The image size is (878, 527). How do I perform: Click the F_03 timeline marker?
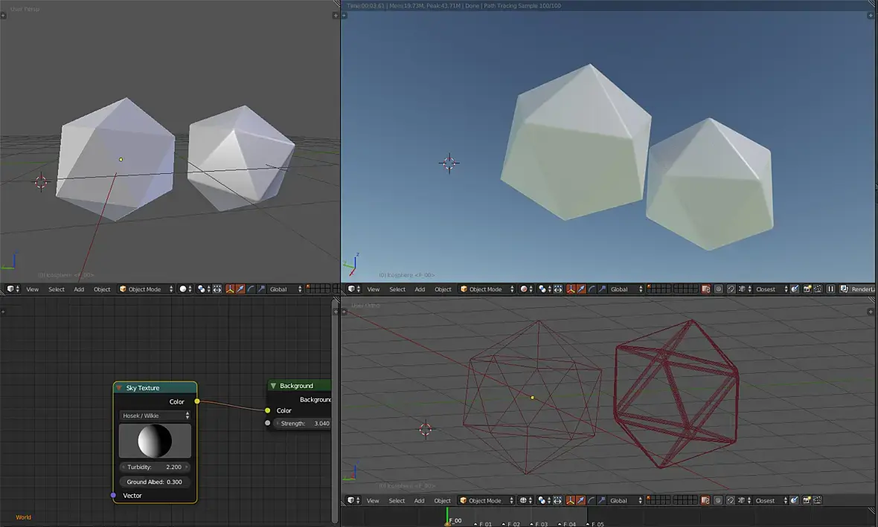point(533,523)
